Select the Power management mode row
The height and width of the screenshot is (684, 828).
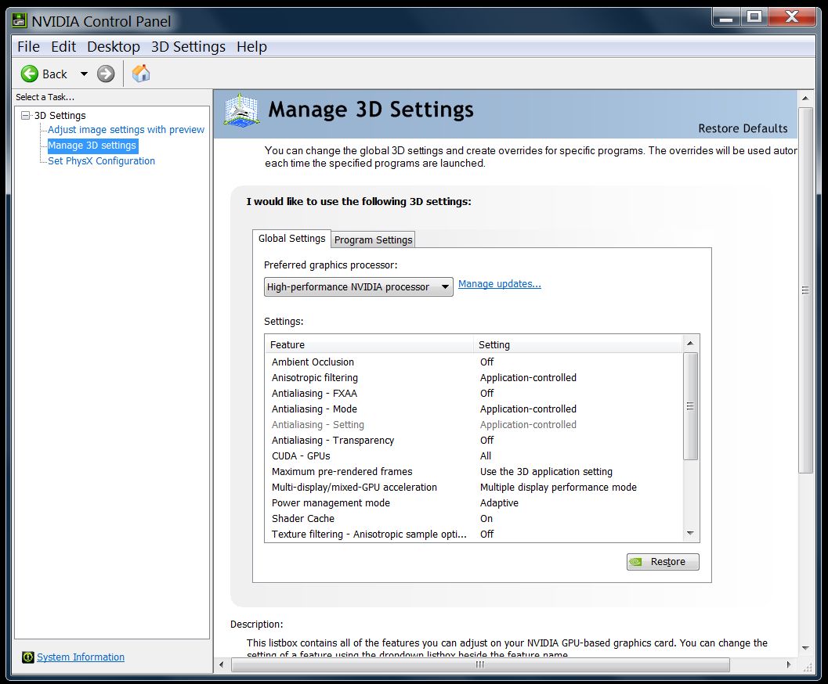(474, 503)
